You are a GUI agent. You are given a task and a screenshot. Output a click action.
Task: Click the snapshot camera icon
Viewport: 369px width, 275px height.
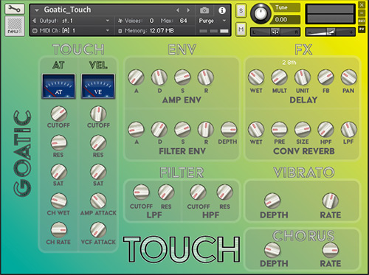click(204, 10)
